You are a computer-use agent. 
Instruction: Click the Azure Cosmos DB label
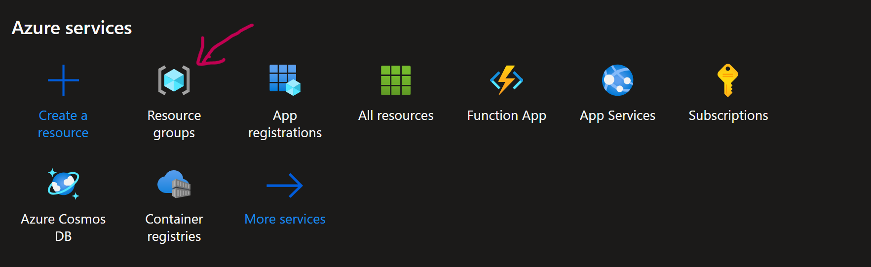(x=63, y=228)
